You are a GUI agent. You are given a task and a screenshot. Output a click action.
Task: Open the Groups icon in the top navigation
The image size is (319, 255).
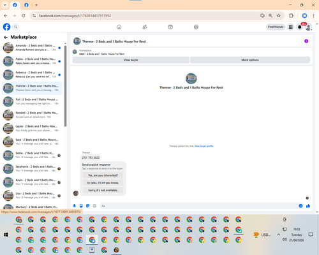[x=196, y=27]
